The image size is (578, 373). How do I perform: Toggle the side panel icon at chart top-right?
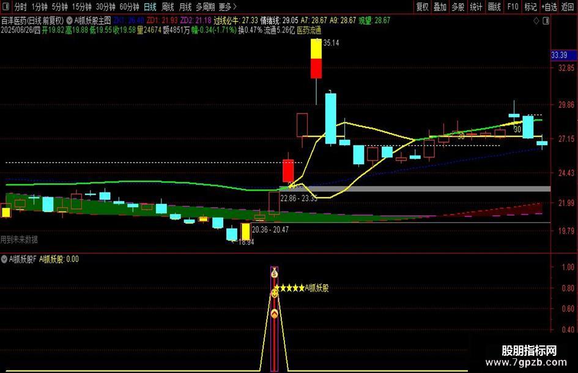(546, 21)
